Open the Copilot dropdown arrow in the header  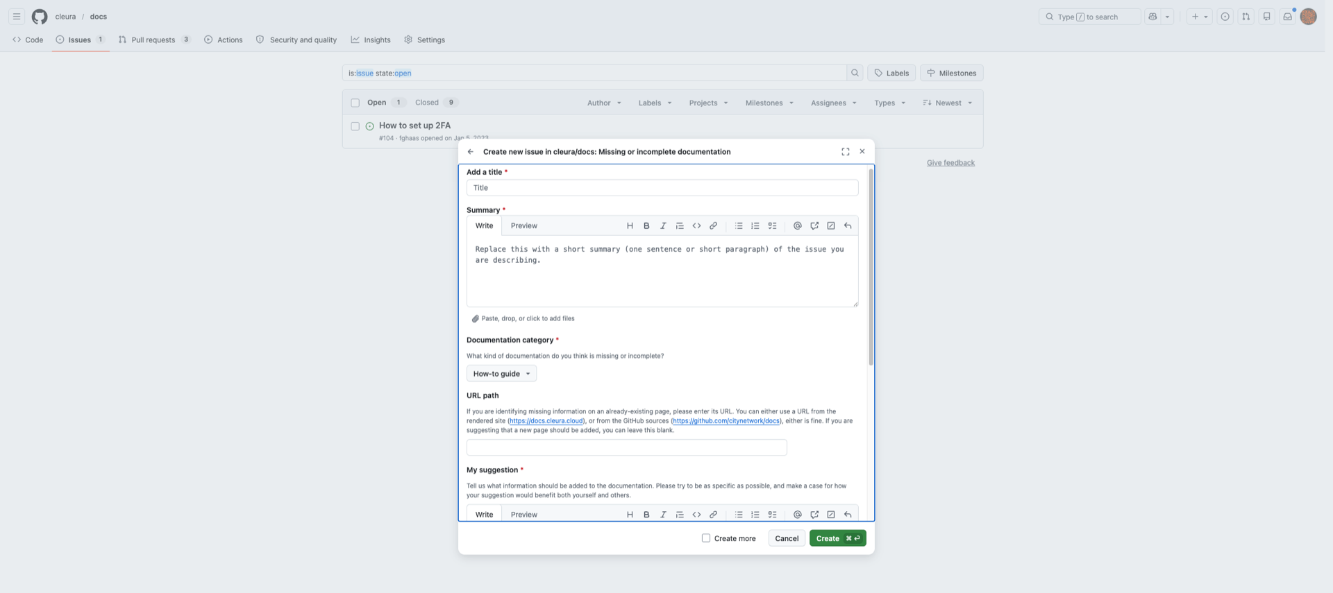click(x=1167, y=17)
